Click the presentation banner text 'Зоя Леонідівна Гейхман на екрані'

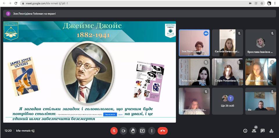coord(34,14)
